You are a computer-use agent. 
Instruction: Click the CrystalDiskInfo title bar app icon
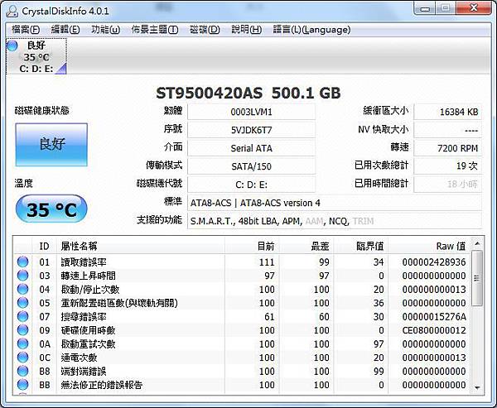[x=12, y=11]
